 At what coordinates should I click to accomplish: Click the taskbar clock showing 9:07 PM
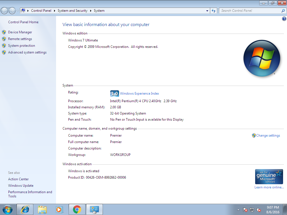point(273,210)
